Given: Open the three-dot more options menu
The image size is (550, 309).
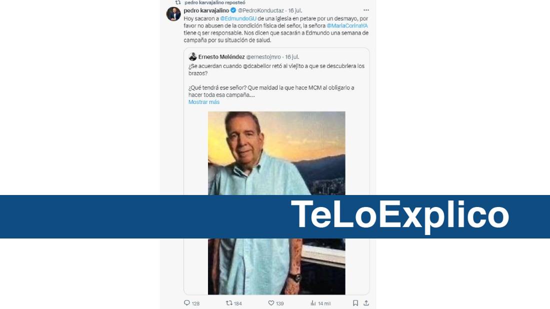Looking at the screenshot, I should 366,10.
